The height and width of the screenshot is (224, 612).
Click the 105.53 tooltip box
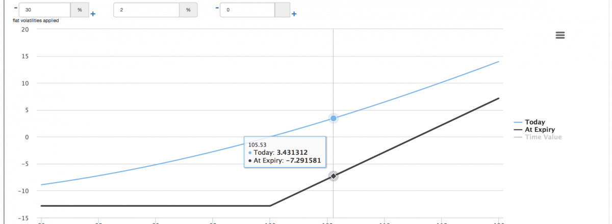pos(285,152)
